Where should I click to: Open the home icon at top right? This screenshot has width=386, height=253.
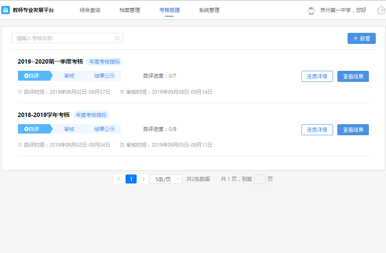pyautogui.click(x=380, y=9)
